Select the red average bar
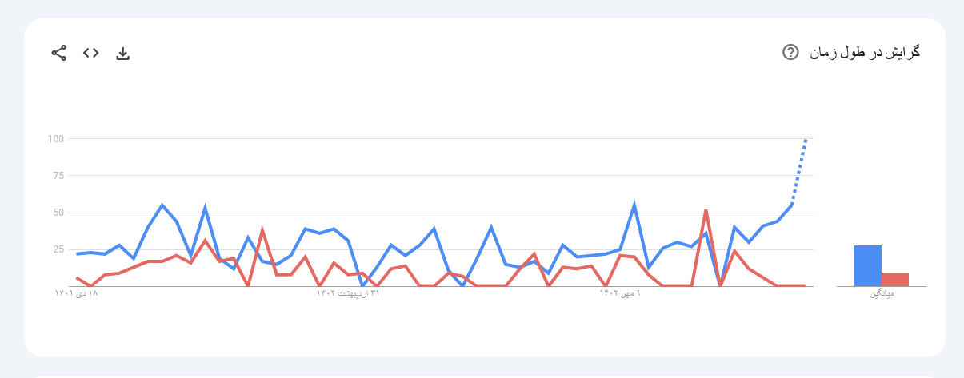Image resolution: width=964 pixels, height=378 pixels. click(895, 279)
